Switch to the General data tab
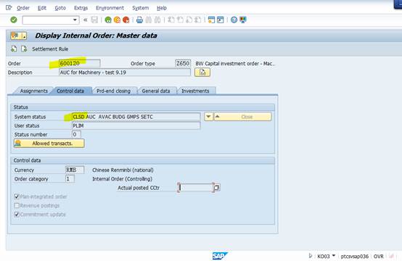Image resolution: width=402 pixels, height=261 pixels. pos(155,91)
